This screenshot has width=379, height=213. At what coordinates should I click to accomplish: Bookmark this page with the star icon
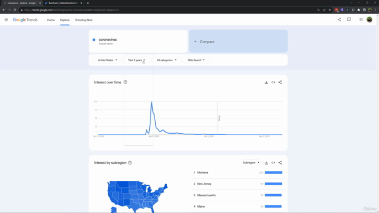pos(330,10)
